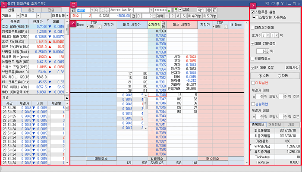Click the 자동 auto-center toggle next to 호가중앙
Viewport: 302px width, 172px height.
[164, 25]
